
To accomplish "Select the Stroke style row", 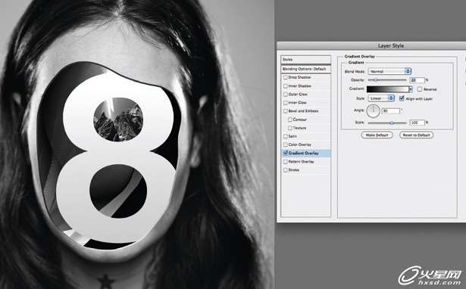I will click(x=305, y=170).
